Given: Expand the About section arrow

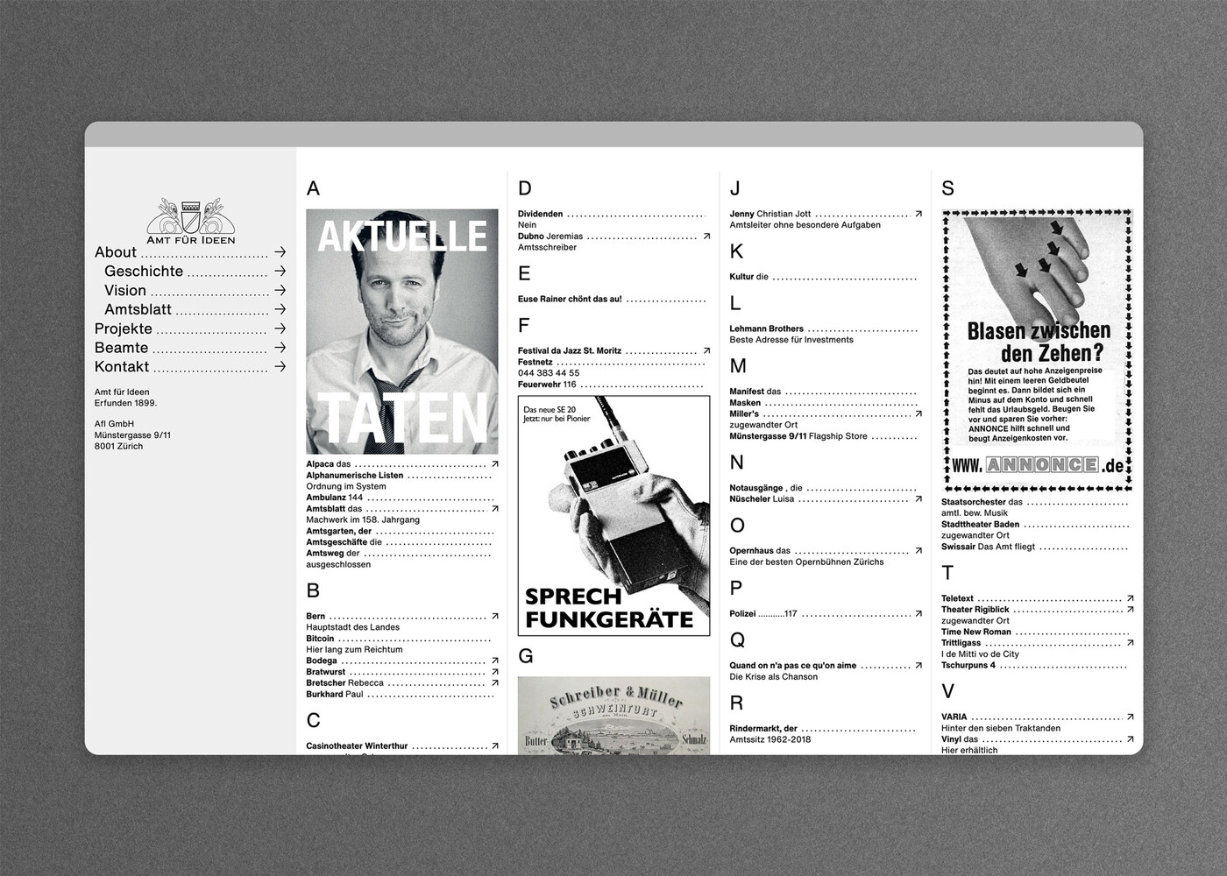Looking at the screenshot, I should point(280,251).
